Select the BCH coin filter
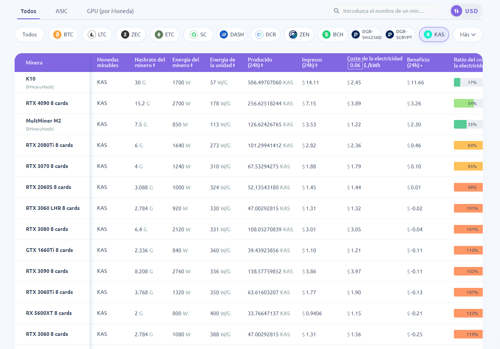The width and height of the screenshot is (500, 349). click(x=333, y=34)
